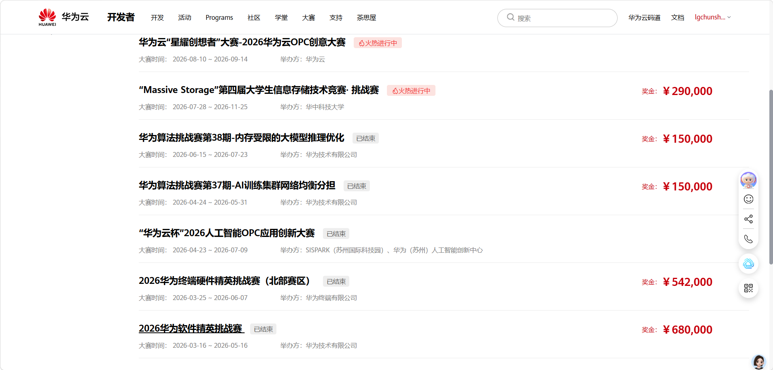
Task: Click date range 2026-04-24 ~ 2026-05-31
Action: point(210,202)
